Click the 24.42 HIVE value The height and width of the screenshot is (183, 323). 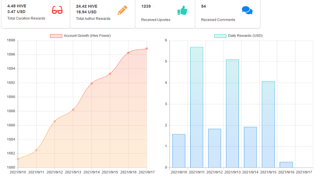pyautogui.click(x=87, y=6)
